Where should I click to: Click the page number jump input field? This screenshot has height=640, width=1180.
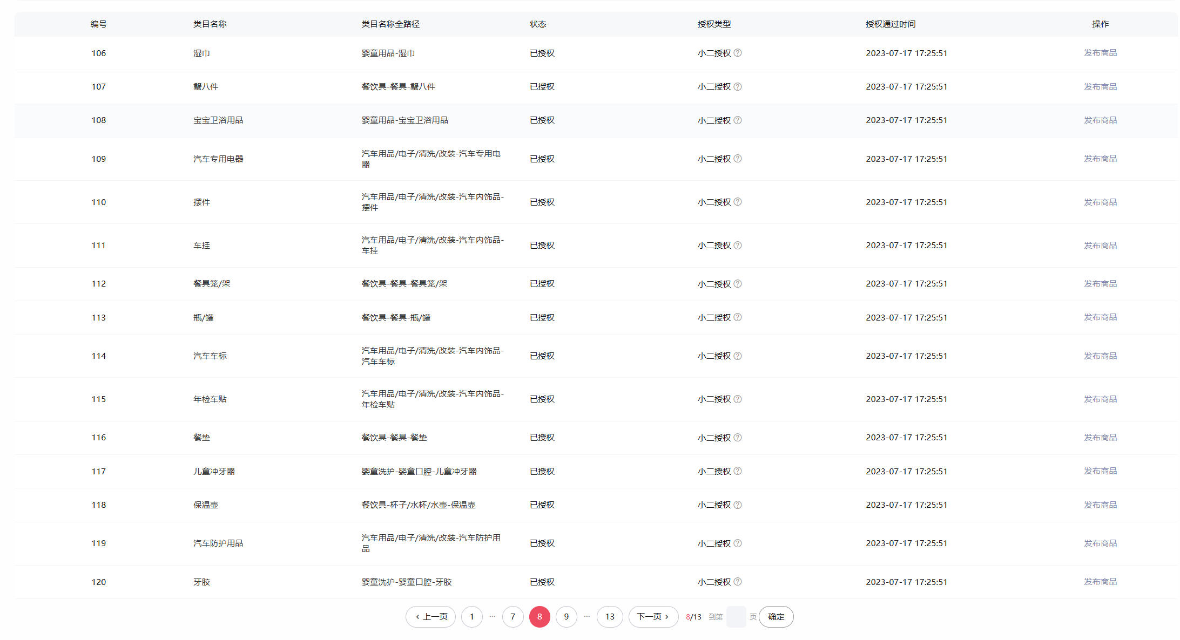pyautogui.click(x=736, y=617)
